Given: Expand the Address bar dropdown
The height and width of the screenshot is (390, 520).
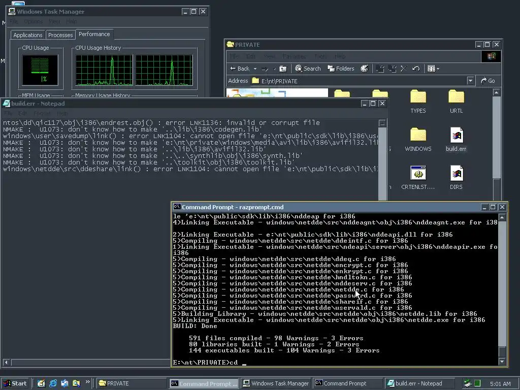Looking at the screenshot, I should 470,81.
